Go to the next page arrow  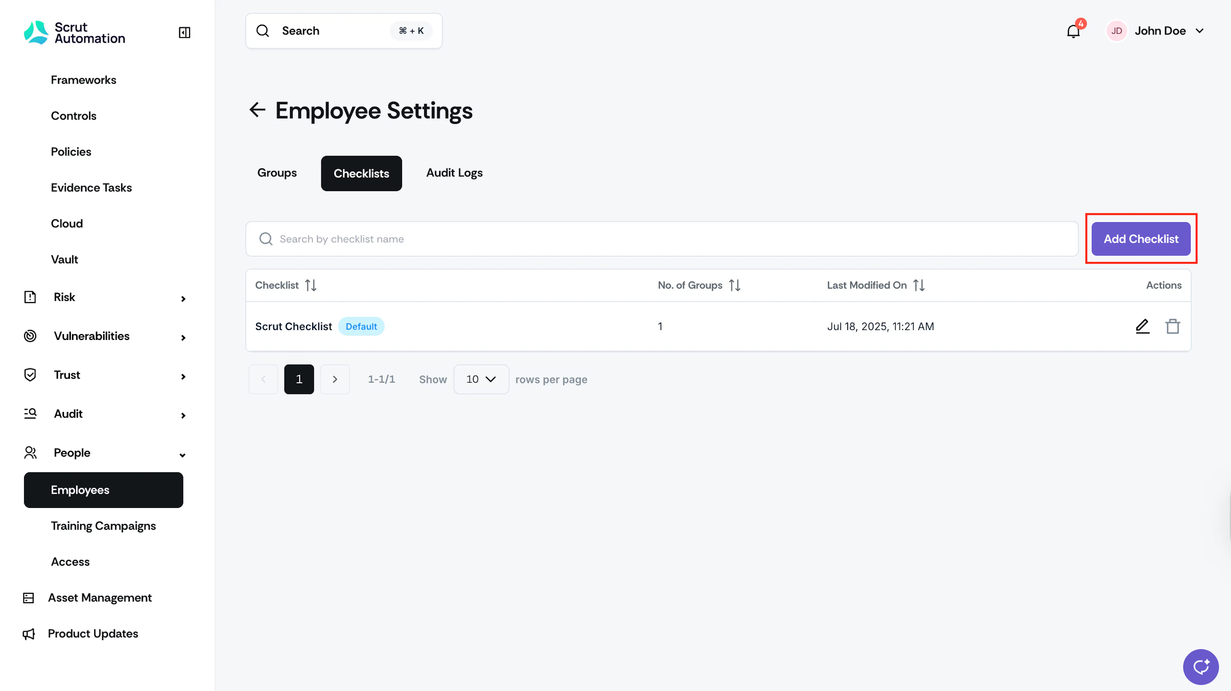[x=334, y=379]
